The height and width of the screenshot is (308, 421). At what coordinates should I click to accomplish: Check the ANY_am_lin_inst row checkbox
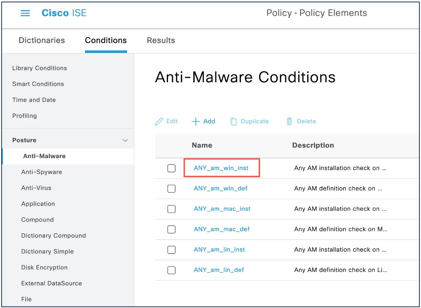pos(171,250)
